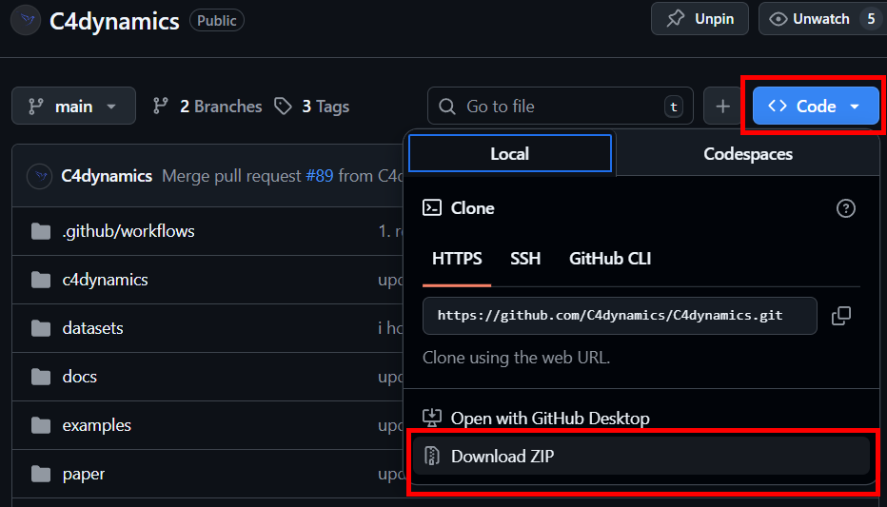Click the branch icon beside main
This screenshot has height=507, width=887.
pos(36,107)
